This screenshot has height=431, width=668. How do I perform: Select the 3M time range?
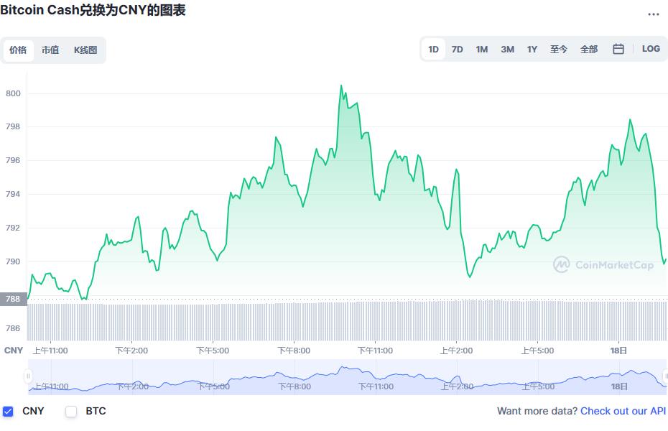pyautogui.click(x=507, y=48)
